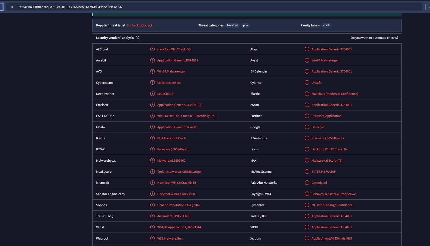Screen dimensions: 430x246
Task: Click alert icon in BitDefender row
Action: (307, 71)
